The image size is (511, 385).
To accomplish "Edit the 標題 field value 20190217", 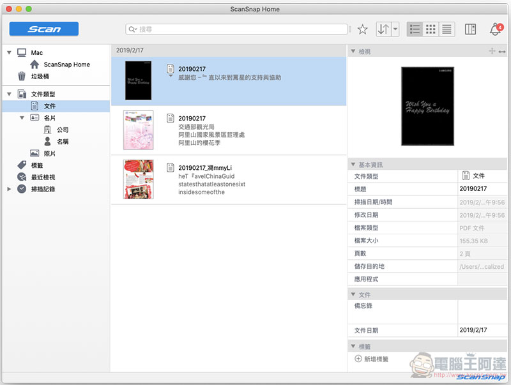I will tap(482, 189).
